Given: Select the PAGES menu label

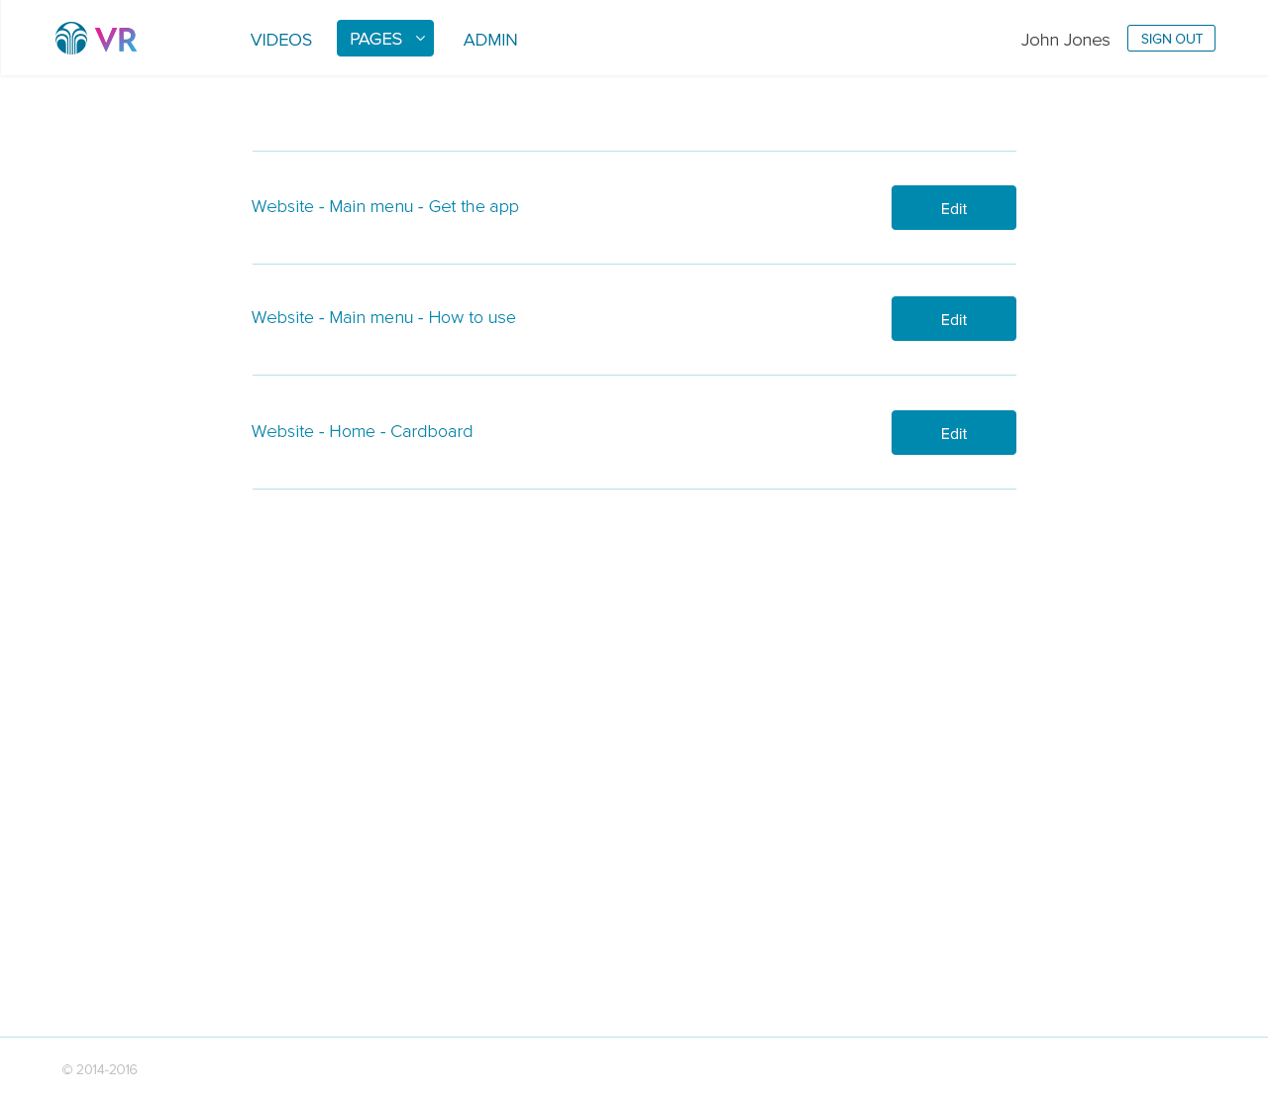Looking at the screenshot, I should click(x=375, y=39).
